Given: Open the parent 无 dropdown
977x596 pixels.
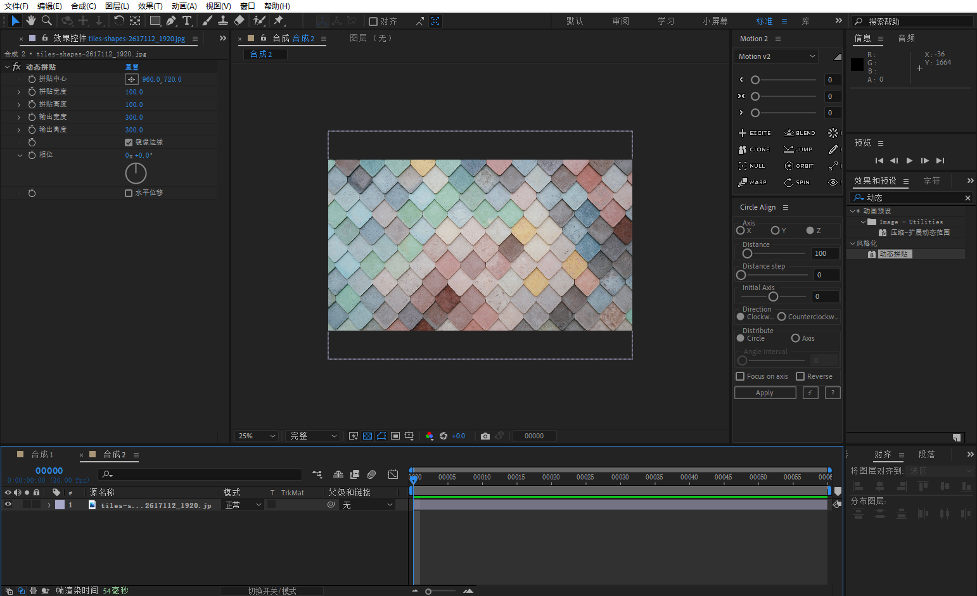Looking at the screenshot, I should [368, 505].
